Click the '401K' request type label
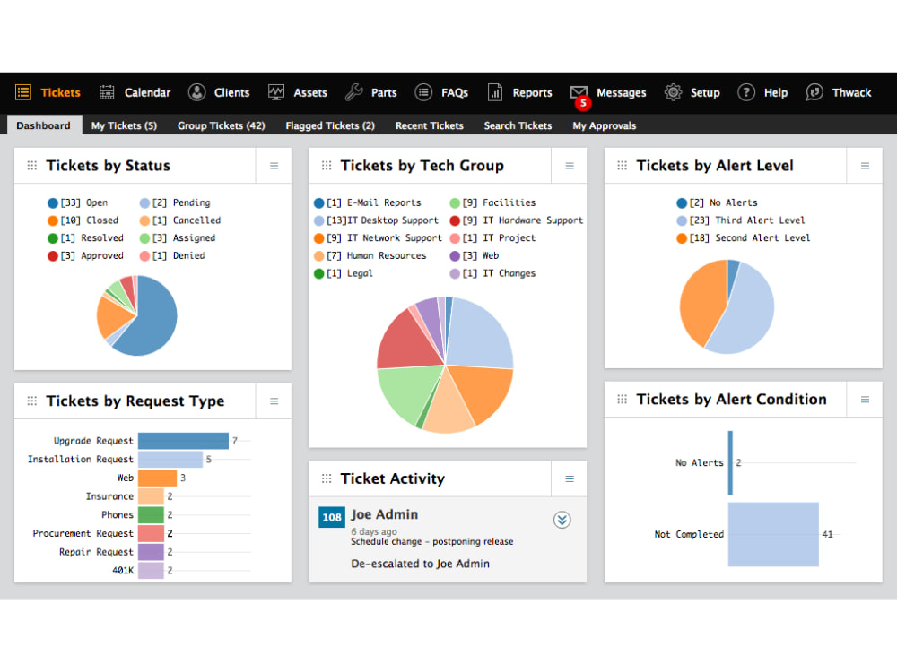Viewport: 897px width, 672px height. [x=123, y=570]
